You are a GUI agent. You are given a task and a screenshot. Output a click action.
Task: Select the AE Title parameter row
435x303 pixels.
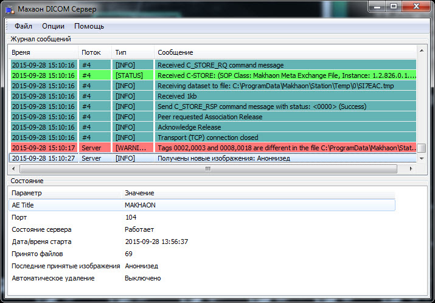[x=202, y=205]
